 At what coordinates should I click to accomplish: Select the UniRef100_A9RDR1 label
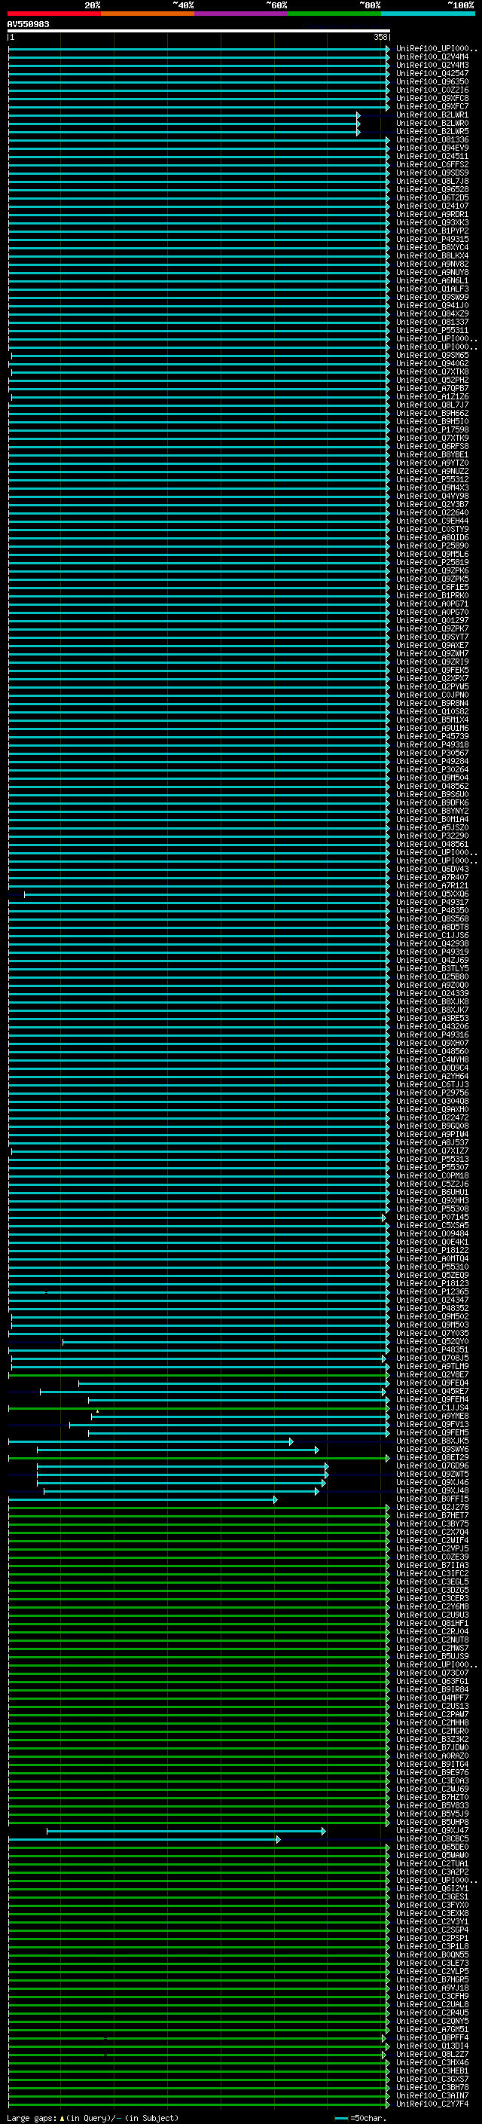tap(432, 215)
